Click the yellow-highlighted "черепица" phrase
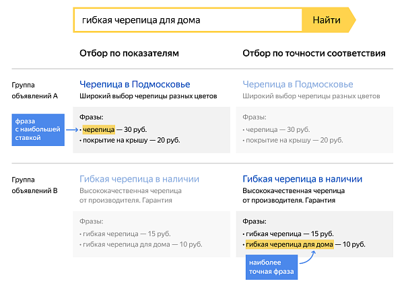Viewport: 404px width, 288px height. click(x=99, y=129)
